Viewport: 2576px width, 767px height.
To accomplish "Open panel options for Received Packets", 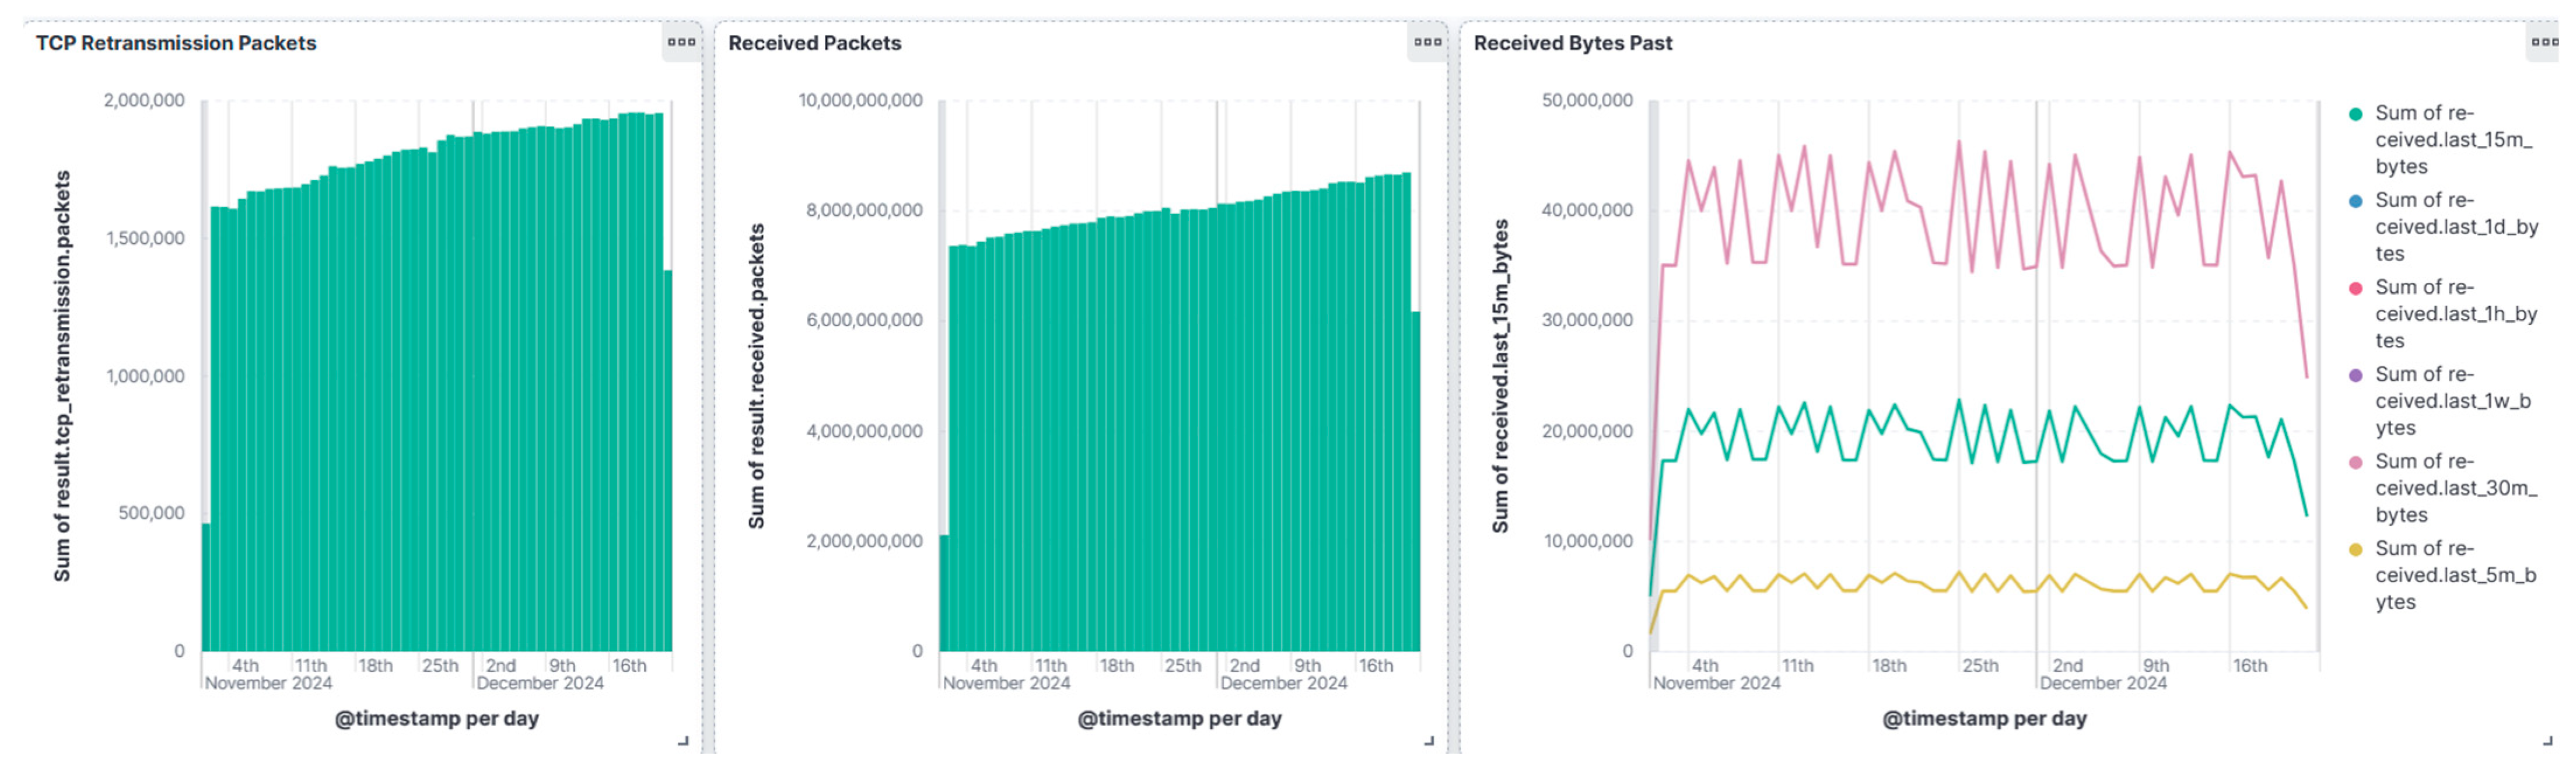I will pos(1427,42).
